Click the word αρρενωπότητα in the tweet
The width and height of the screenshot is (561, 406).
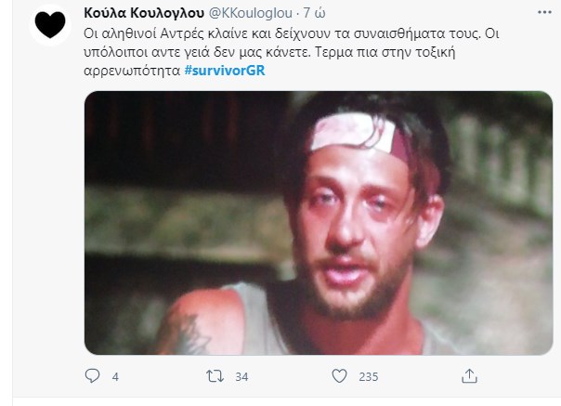[132, 71]
